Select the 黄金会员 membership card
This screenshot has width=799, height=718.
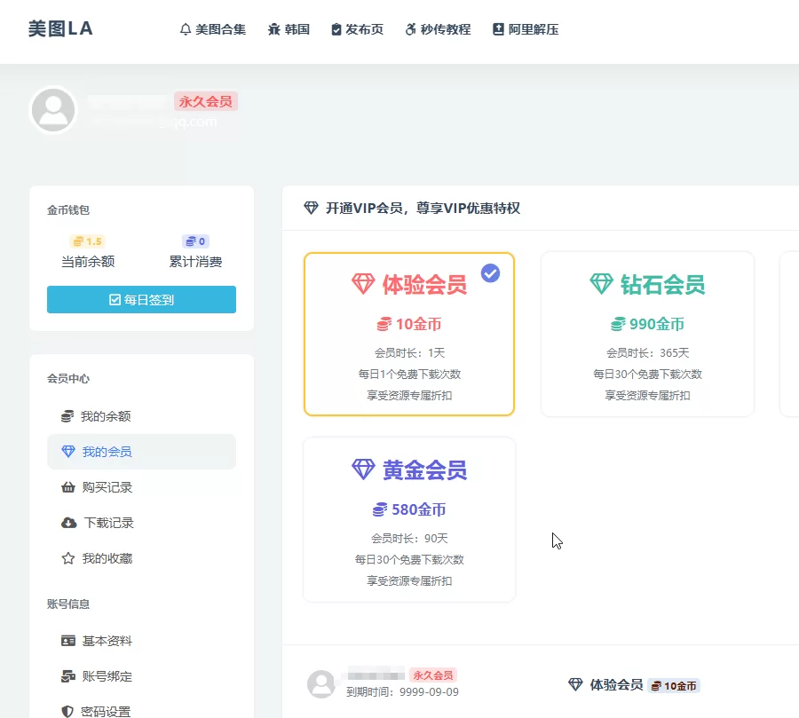[409, 520]
